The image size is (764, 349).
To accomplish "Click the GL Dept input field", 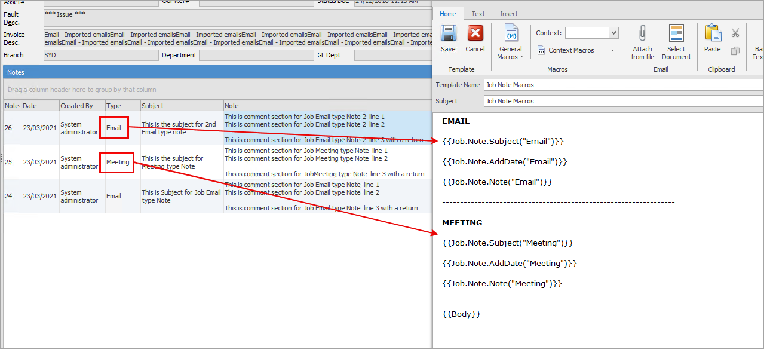I will point(392,56).
